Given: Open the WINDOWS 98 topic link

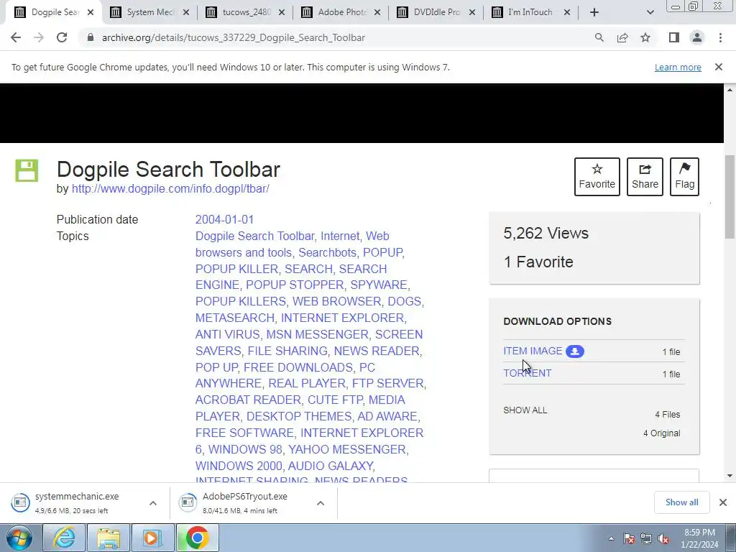Looking at the screenshot, I should [245, 449].
